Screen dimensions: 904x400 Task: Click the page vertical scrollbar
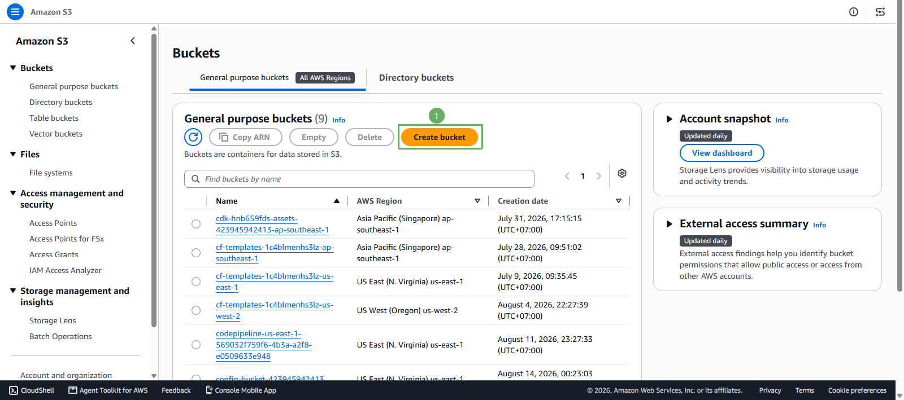pyautogui.click(x=899, y=147)
